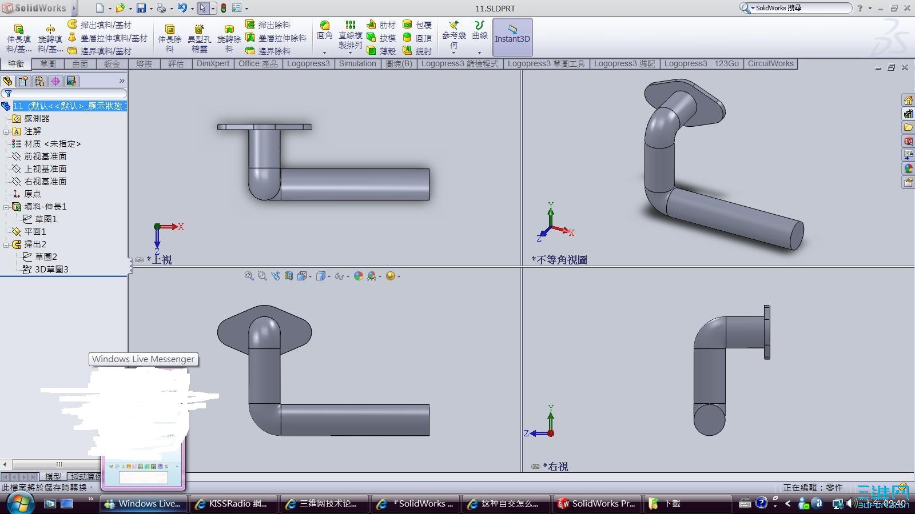This screenshot has width=915, height=514.
Task: Click 掃出除料 swept cut tool
Action: tap(268, 25)
